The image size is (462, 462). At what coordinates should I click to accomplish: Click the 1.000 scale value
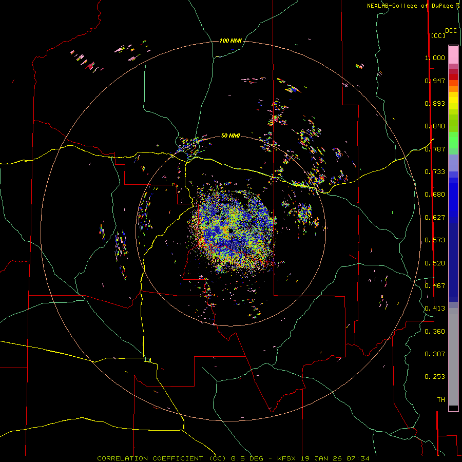(435, 57)
